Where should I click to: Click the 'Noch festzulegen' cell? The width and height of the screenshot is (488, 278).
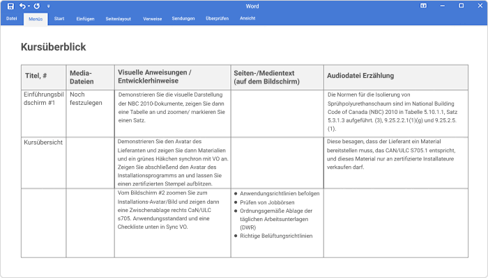tap(90, 113)
